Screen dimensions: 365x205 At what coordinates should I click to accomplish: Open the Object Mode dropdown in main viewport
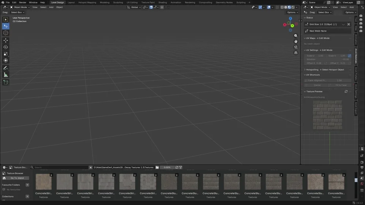click(20, 7)
